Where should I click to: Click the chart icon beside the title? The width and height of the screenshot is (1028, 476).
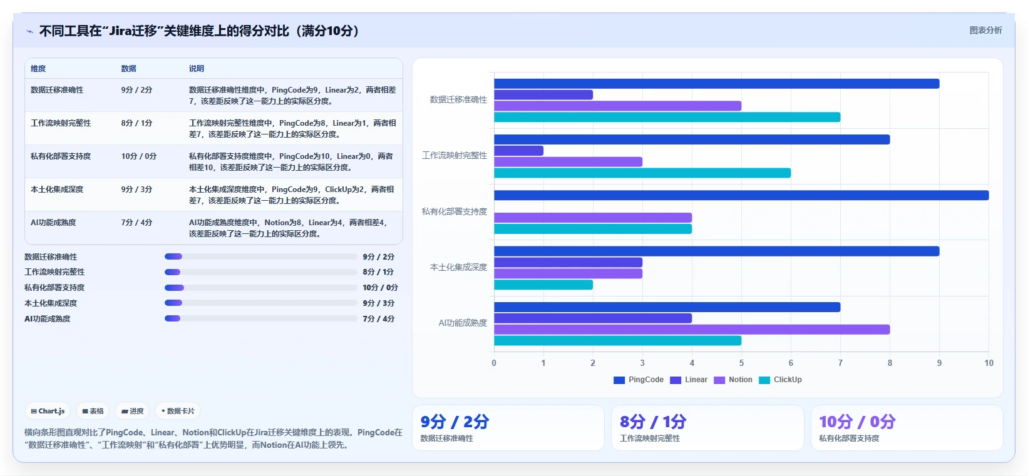click(x=29, y=31)
